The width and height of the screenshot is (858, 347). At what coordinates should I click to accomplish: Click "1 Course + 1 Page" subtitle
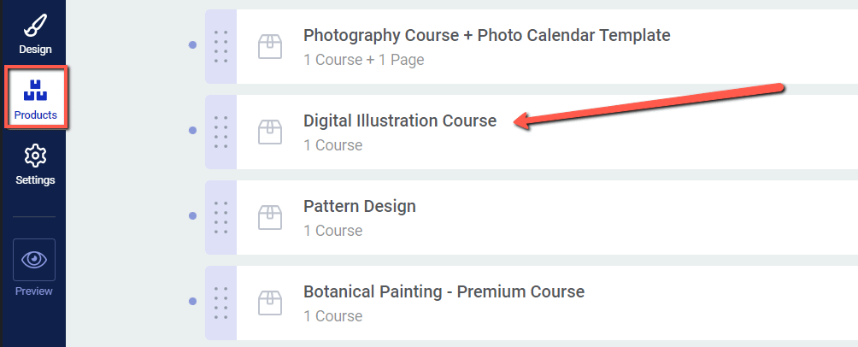click(x=364, y=60)
